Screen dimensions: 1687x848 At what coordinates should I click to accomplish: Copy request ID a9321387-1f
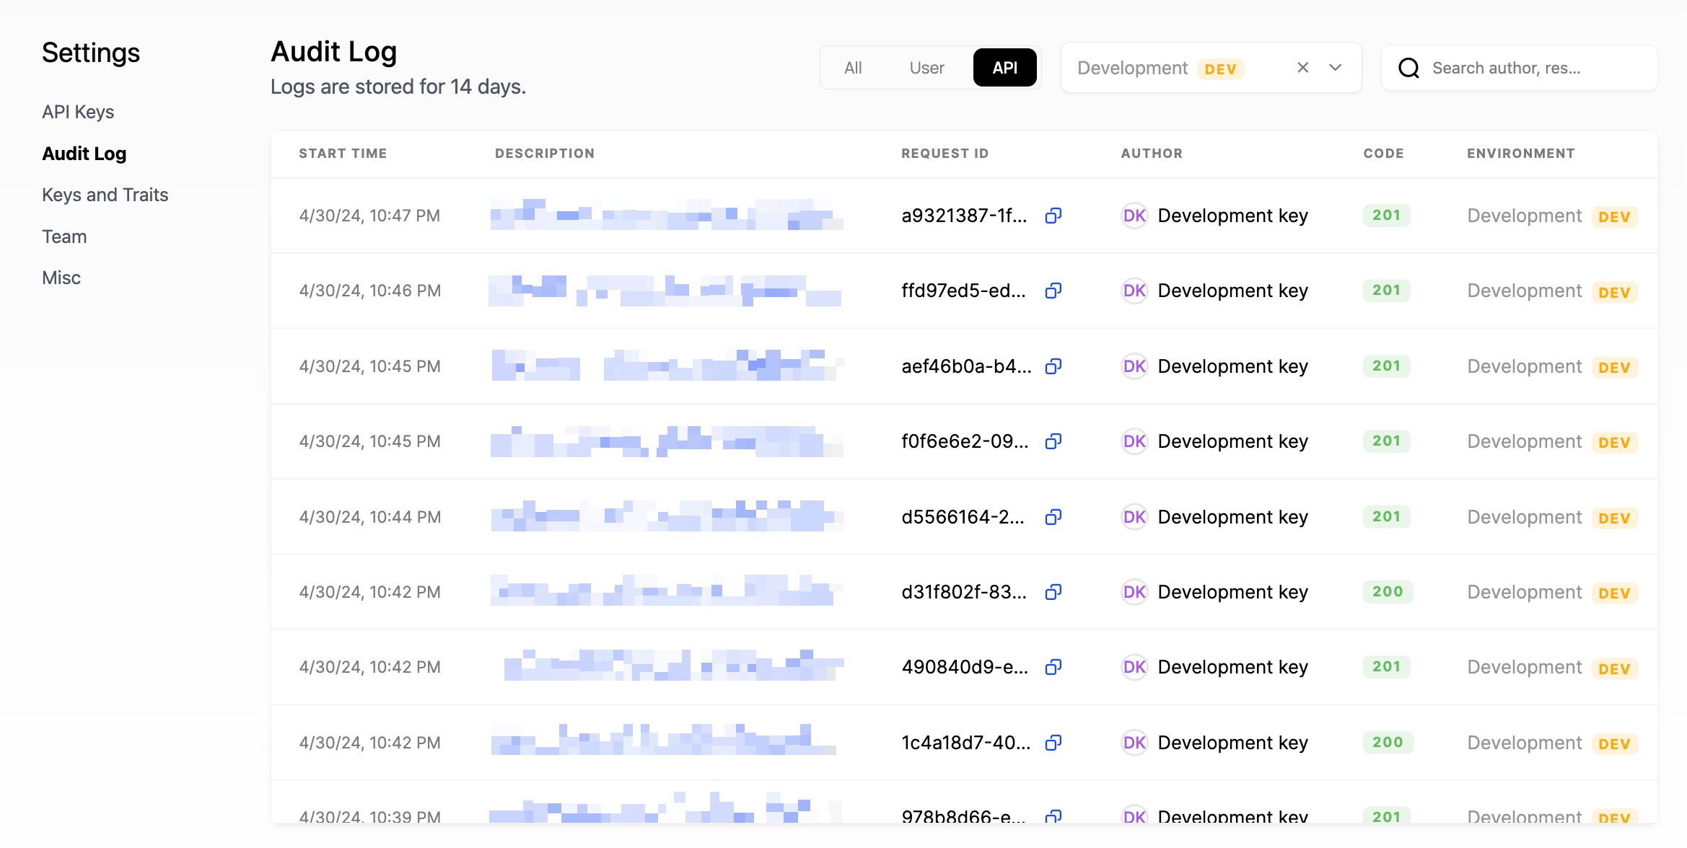(1053, 216)
